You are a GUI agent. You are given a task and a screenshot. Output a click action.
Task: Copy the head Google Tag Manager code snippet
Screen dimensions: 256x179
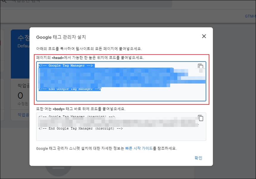click(201, 67)
